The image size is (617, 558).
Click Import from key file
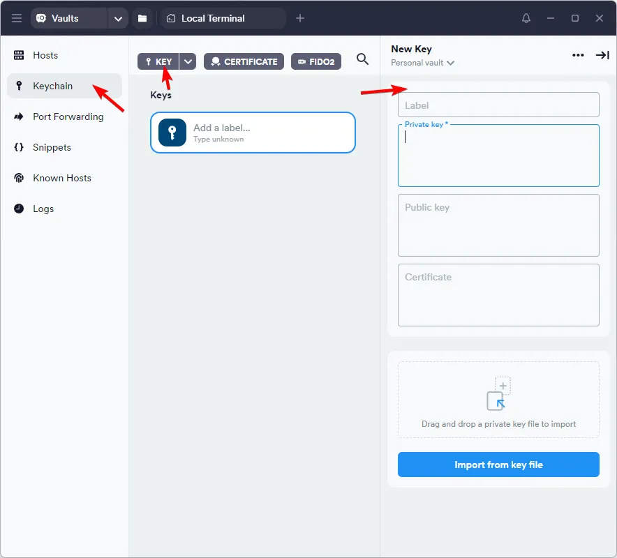(498, 465)
